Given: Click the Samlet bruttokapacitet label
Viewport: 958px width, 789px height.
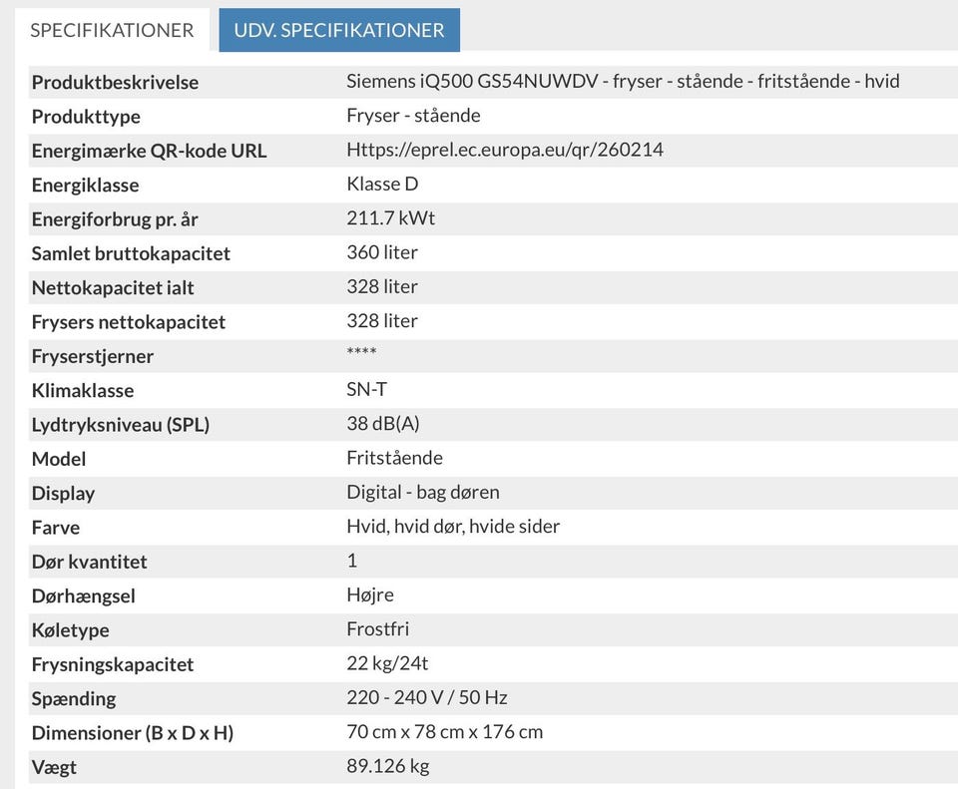Looking at the screenshot, I should coord(131,253).
